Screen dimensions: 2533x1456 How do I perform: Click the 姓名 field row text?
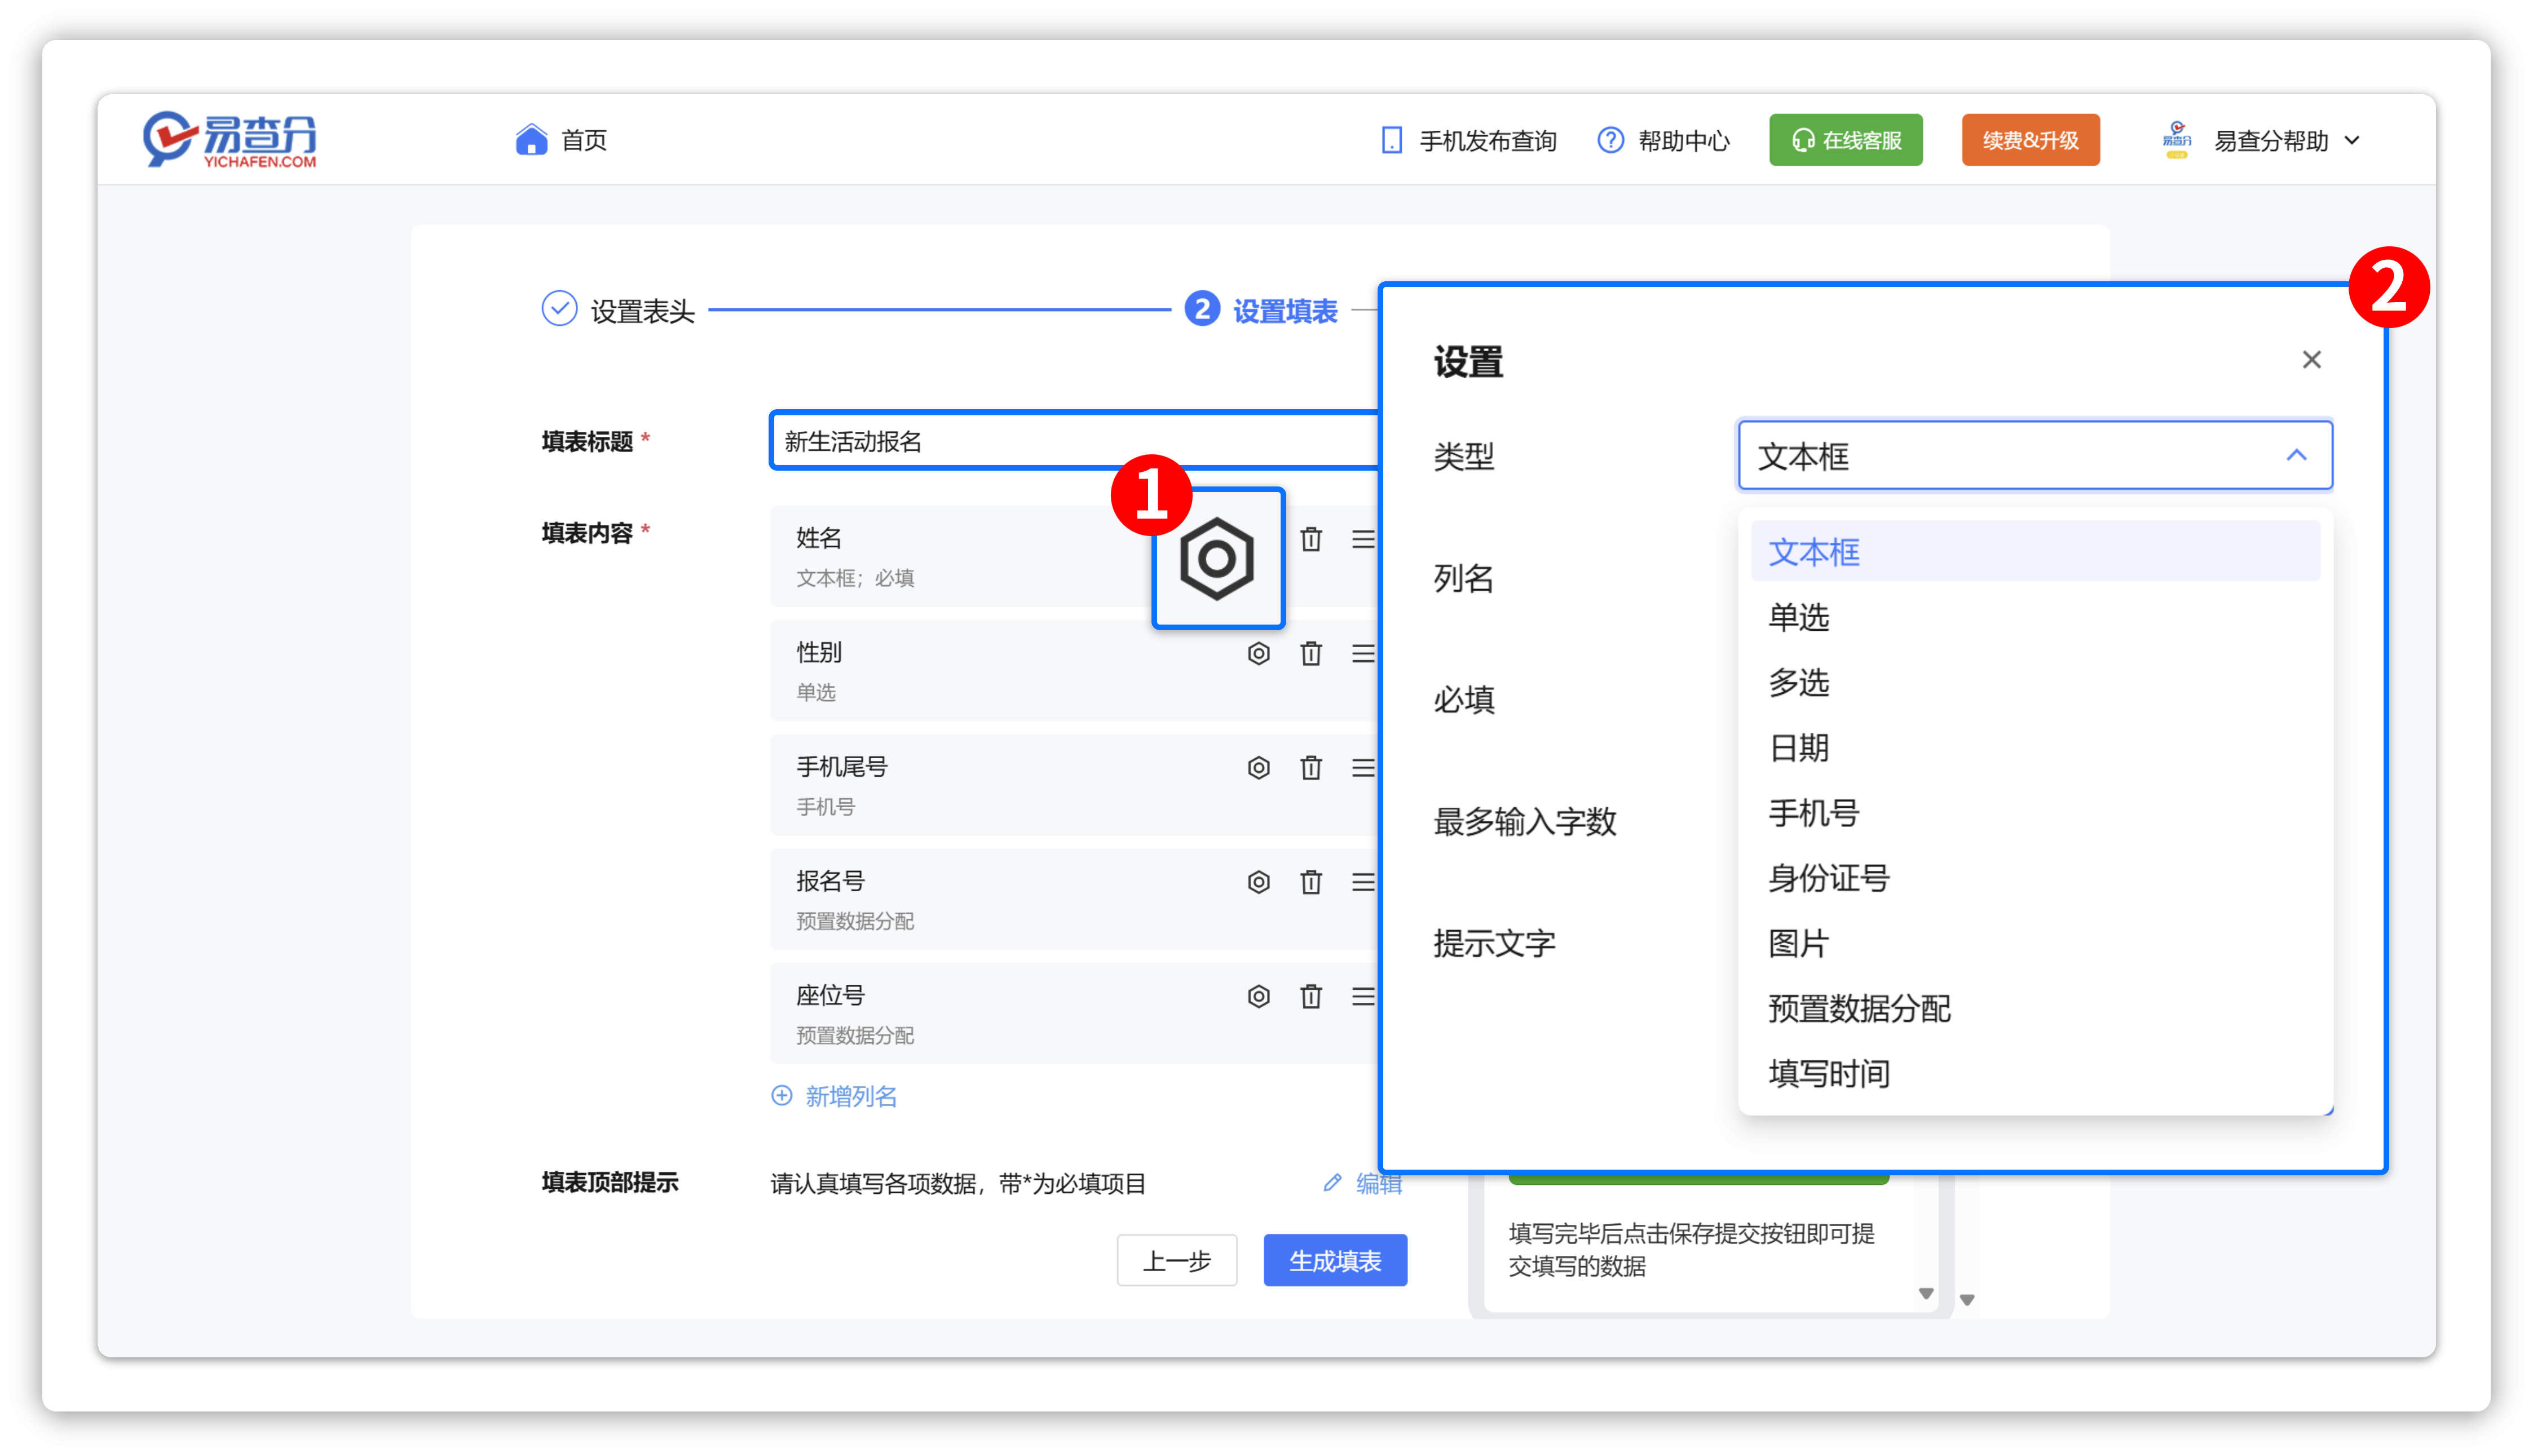pyautogui.click(x=818, y=537)
